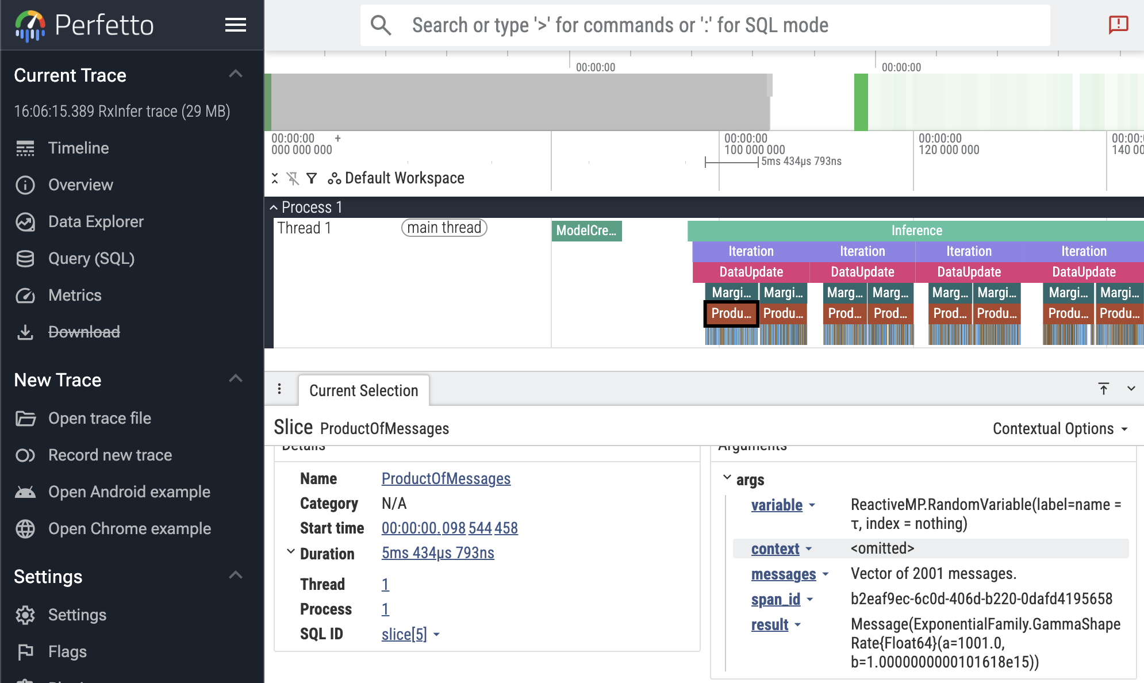This screenshot has width=1144, height=683.
Task: Click the track filter funnel icon
Action: tap(312, 178)
